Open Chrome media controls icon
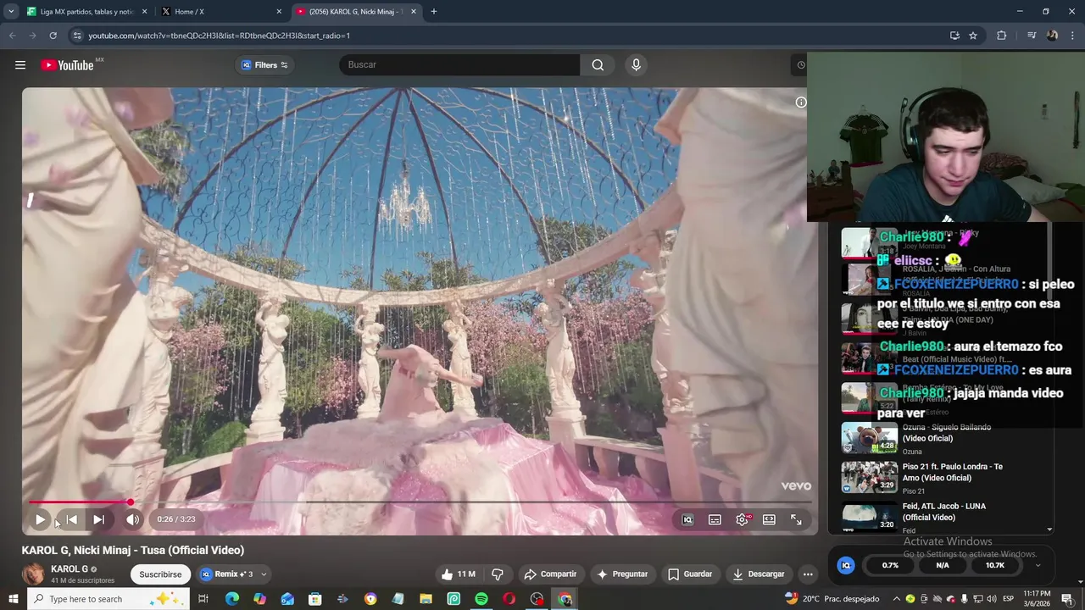This screenshot has height=610, width=1085. click(1032, 36)
